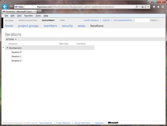Open the Favorites menu

(29, 16)
